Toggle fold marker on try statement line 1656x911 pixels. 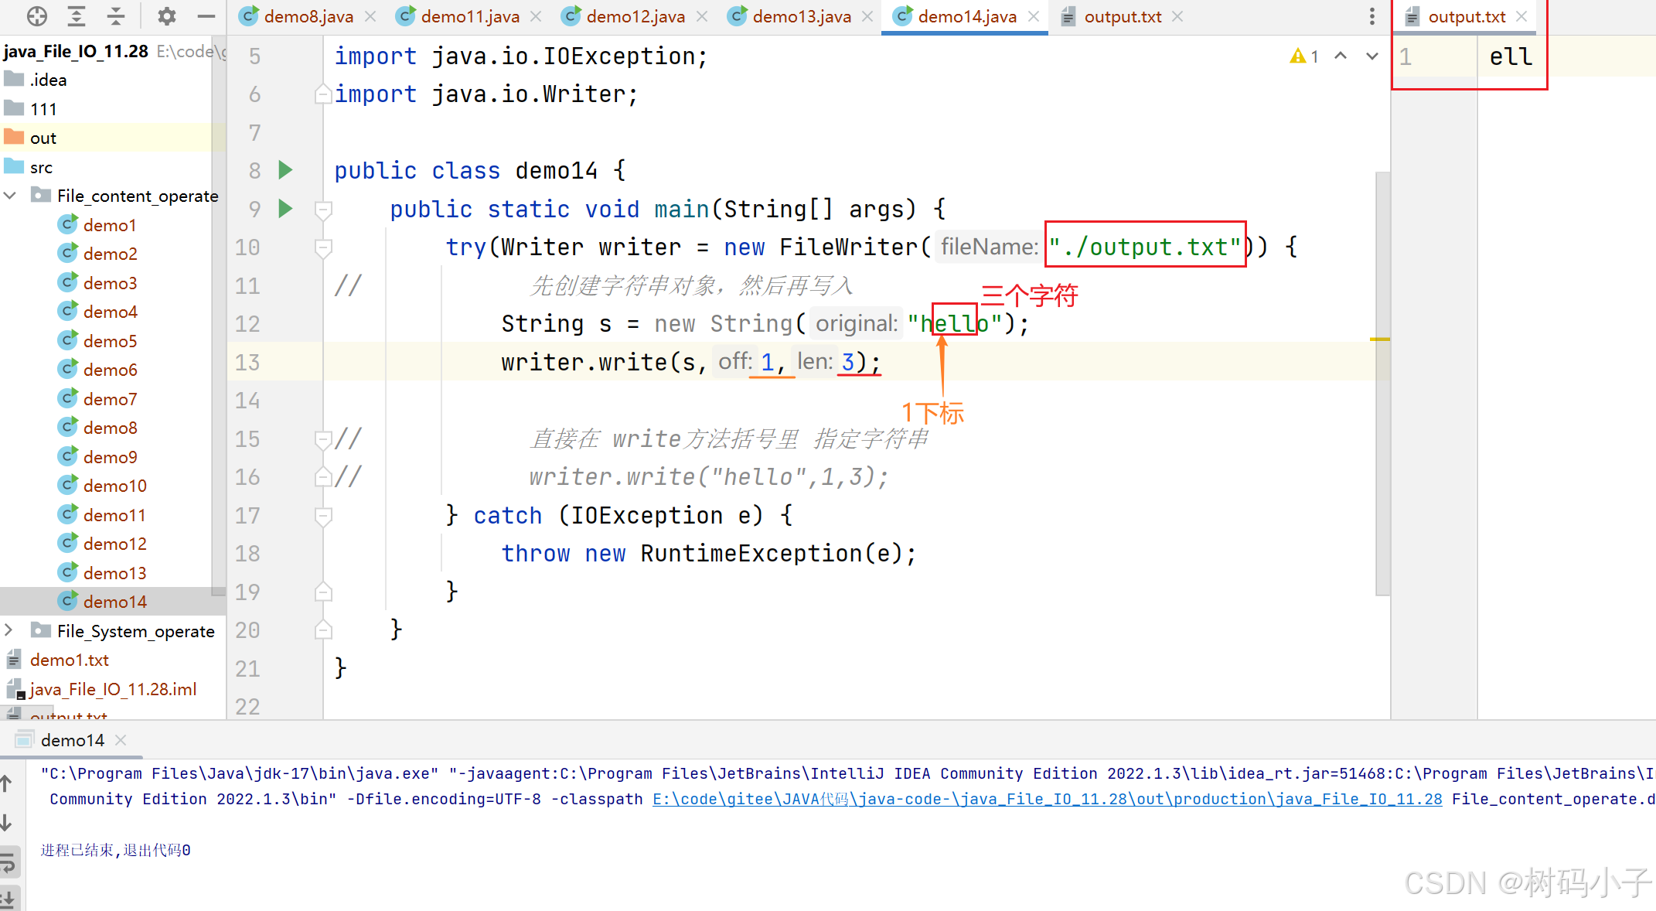pyautogui.click(x=324, y=247)
